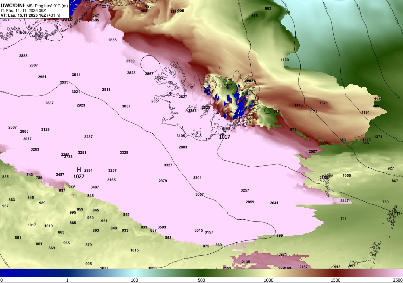Click the 799 height value
Image resolution: width=403 pixels, height=283 pixels.
click(280, 235)
